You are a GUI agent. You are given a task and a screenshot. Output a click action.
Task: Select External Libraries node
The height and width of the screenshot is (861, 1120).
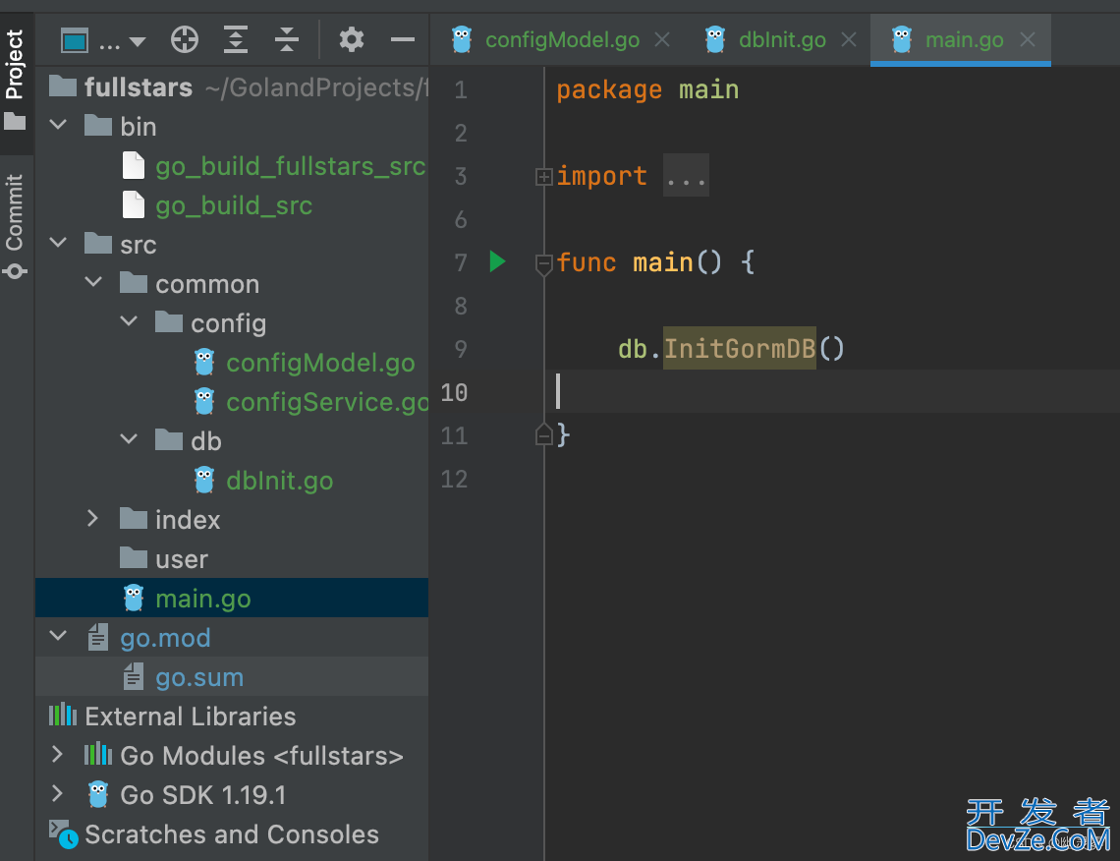click(x=232, y=716)
